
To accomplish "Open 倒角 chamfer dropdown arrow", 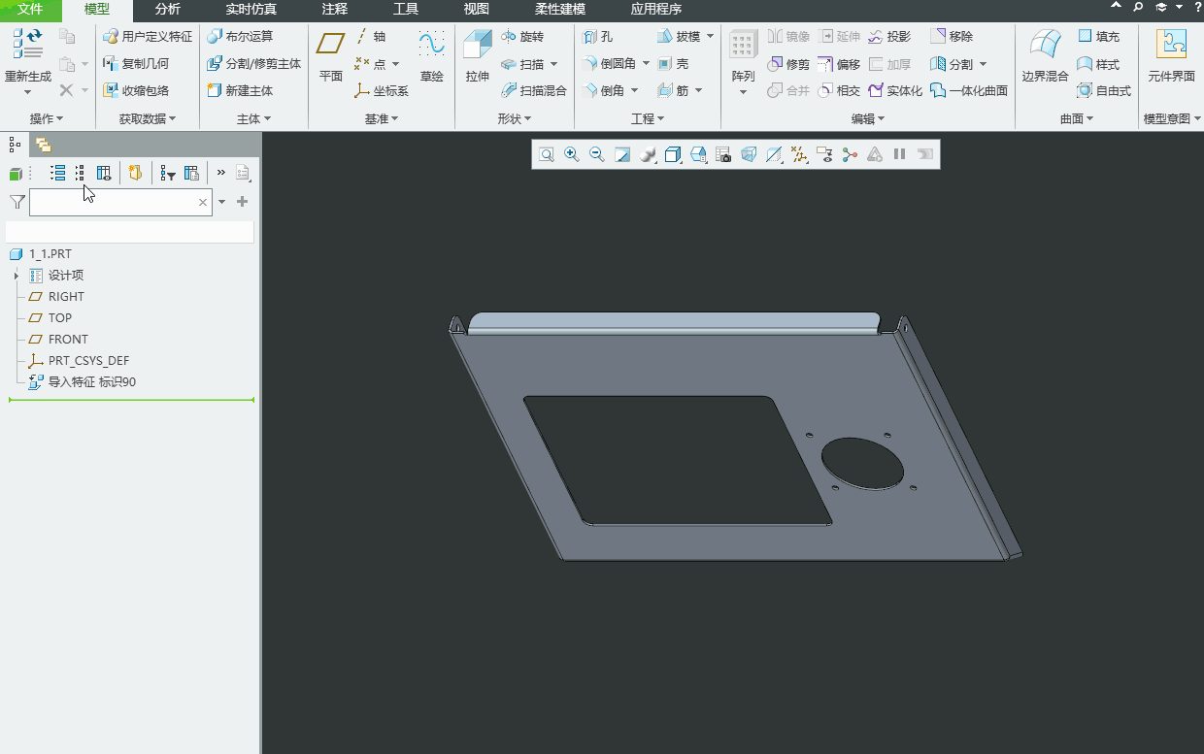I will click(634, 91).
